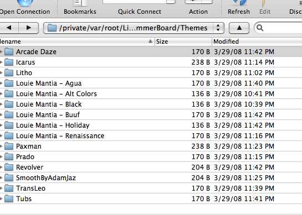Screen dimensions: 302x215
Task: Refresh the directory listing
Action: pos(239,8)
